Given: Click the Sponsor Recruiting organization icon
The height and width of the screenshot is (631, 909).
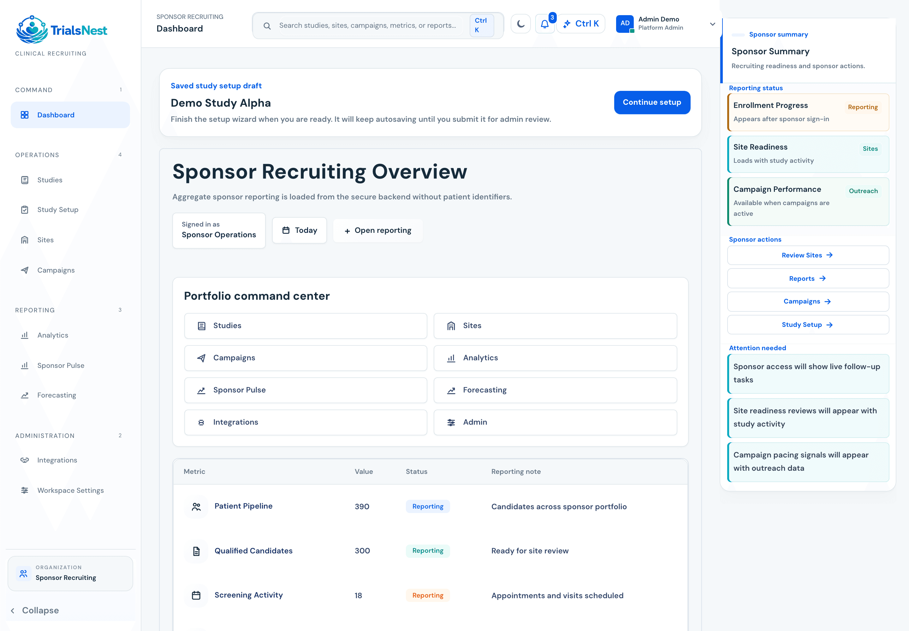Looking at the screenshot, I should [23, 573].
